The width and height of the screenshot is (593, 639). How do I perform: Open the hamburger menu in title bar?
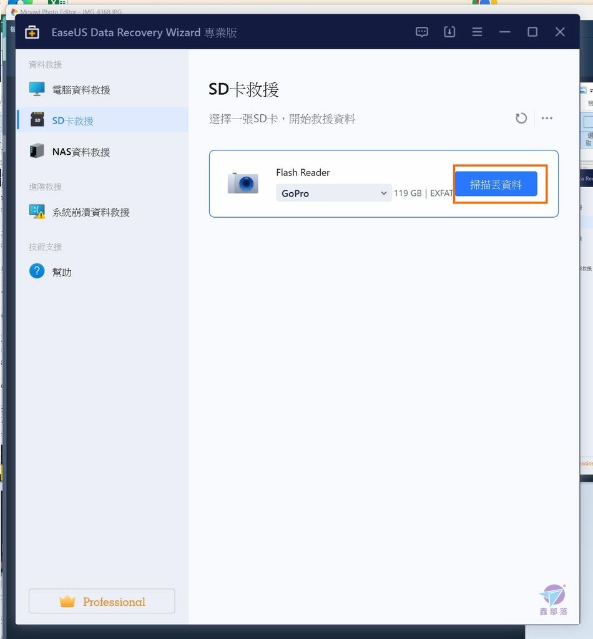click(477, 32)
